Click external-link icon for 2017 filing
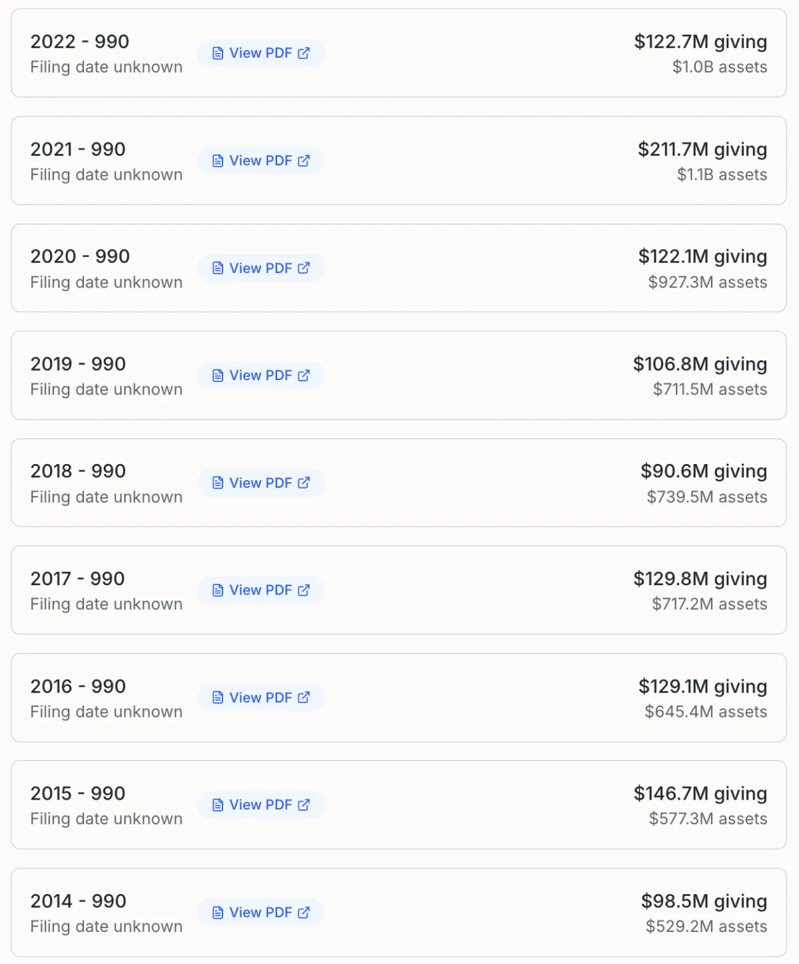The width and height of the screenshot is (799, 964). point(304,590)
